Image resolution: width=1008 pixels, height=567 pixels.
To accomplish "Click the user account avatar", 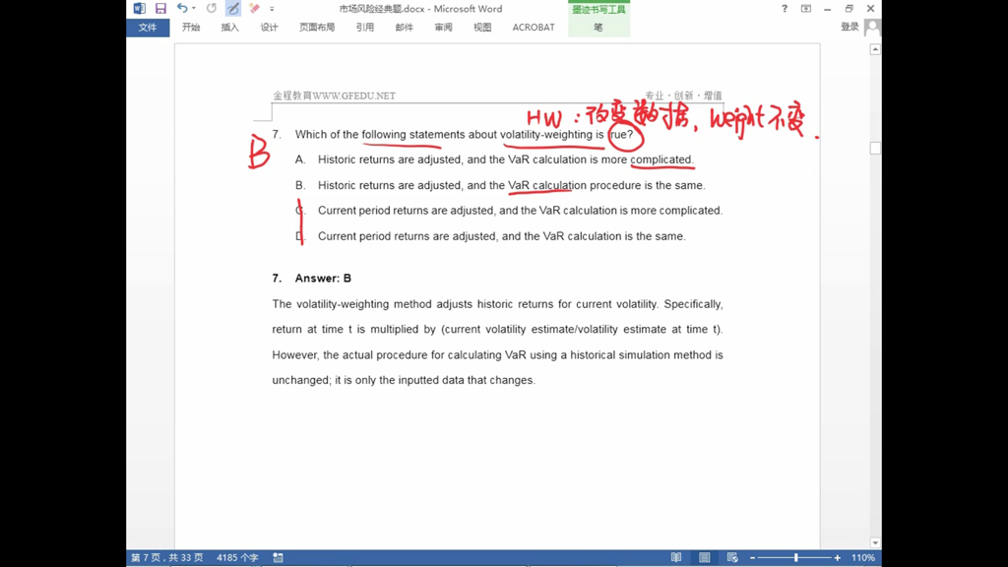I will tap(873, 28).
